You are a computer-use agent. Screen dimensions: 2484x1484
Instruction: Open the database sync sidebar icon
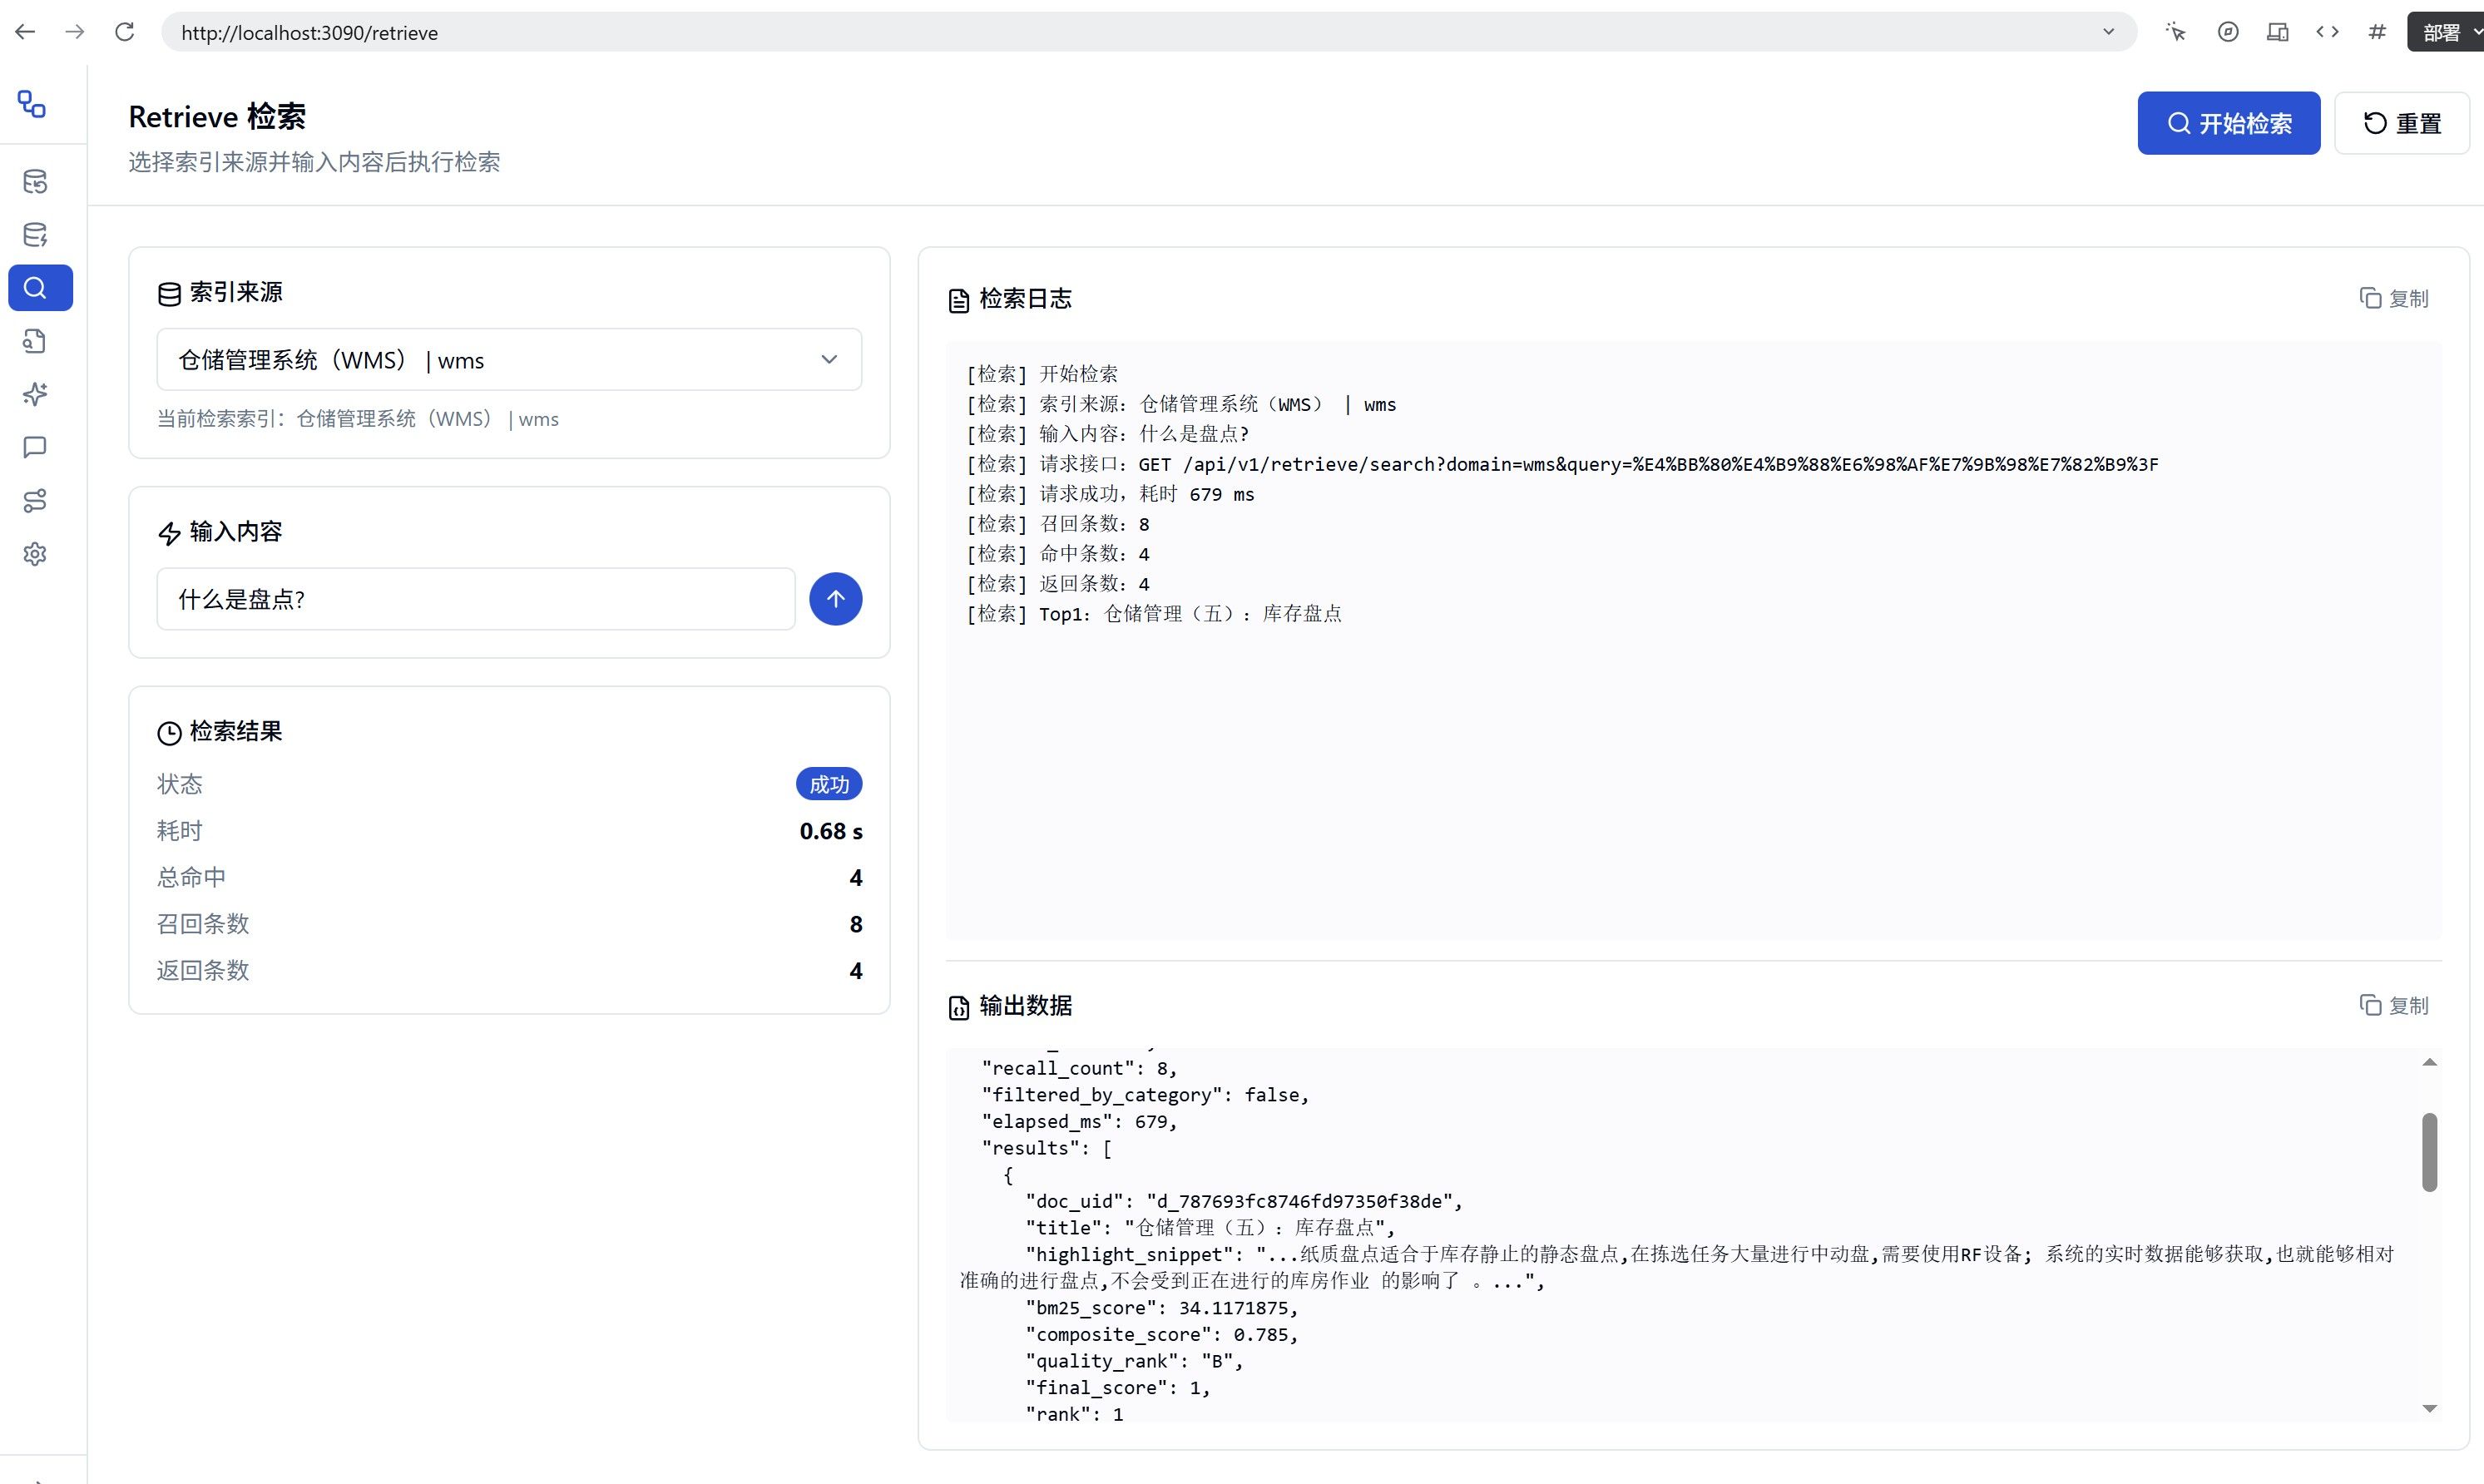click(35, 182)
